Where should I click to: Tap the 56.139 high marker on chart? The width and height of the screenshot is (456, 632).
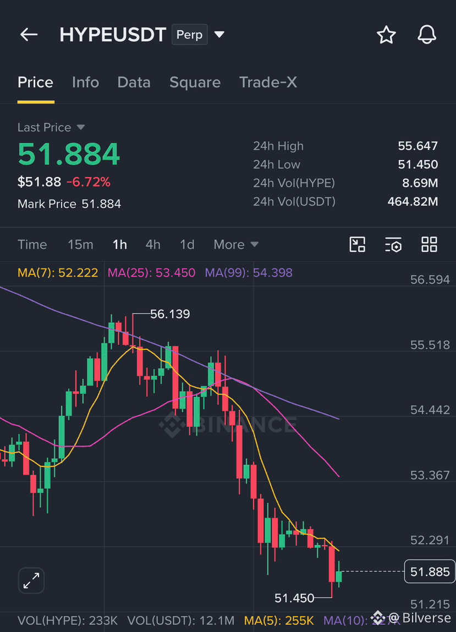[x=170, y=314]
